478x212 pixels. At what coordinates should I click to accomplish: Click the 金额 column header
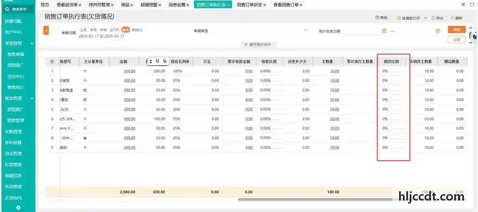(x=123, y=61)
